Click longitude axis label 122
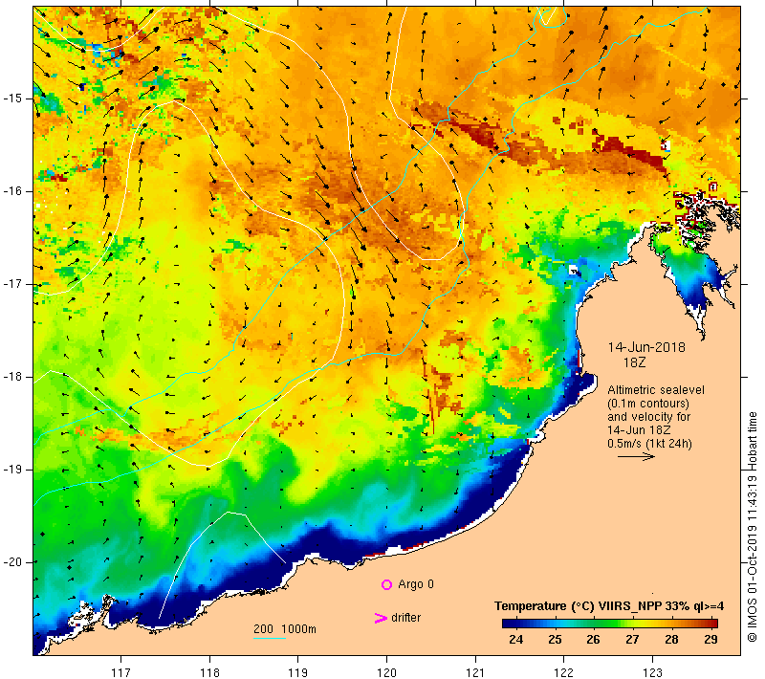The height and width of the screenshot is (679, 765). 563,672
